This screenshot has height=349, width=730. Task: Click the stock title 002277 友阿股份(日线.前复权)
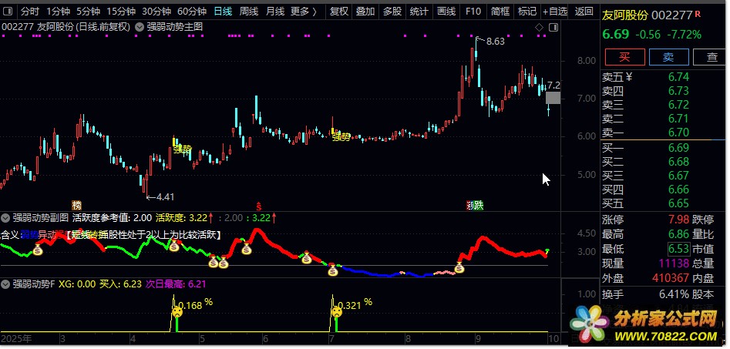[x=66, y=27]
